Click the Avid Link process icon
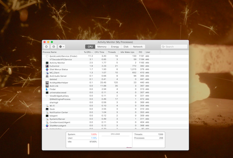The height and width of the screenshot is (158, 233). 47,86
